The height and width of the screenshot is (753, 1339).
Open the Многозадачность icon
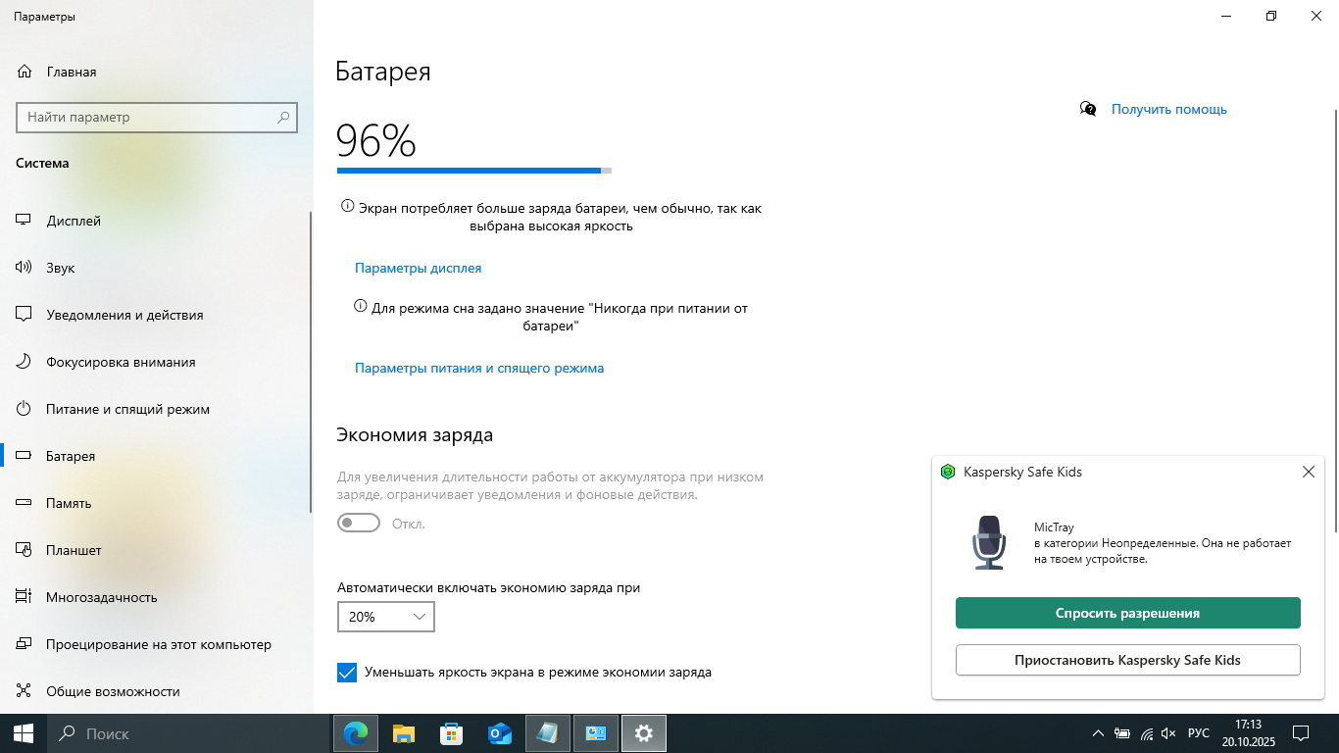click(25, 597)
